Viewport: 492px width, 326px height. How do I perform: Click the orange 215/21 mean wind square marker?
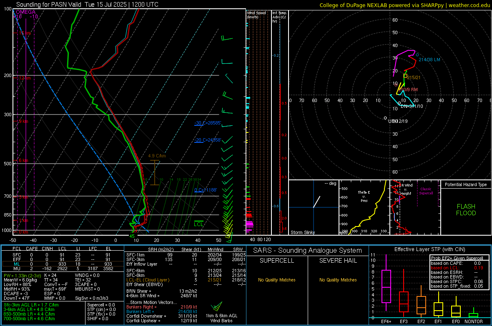coord(405,76)
